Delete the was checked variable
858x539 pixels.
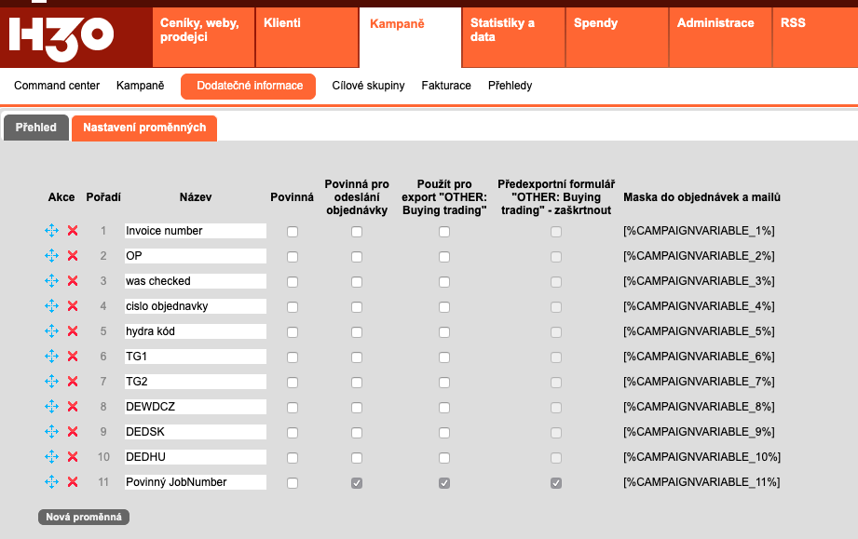pos(73,281)
